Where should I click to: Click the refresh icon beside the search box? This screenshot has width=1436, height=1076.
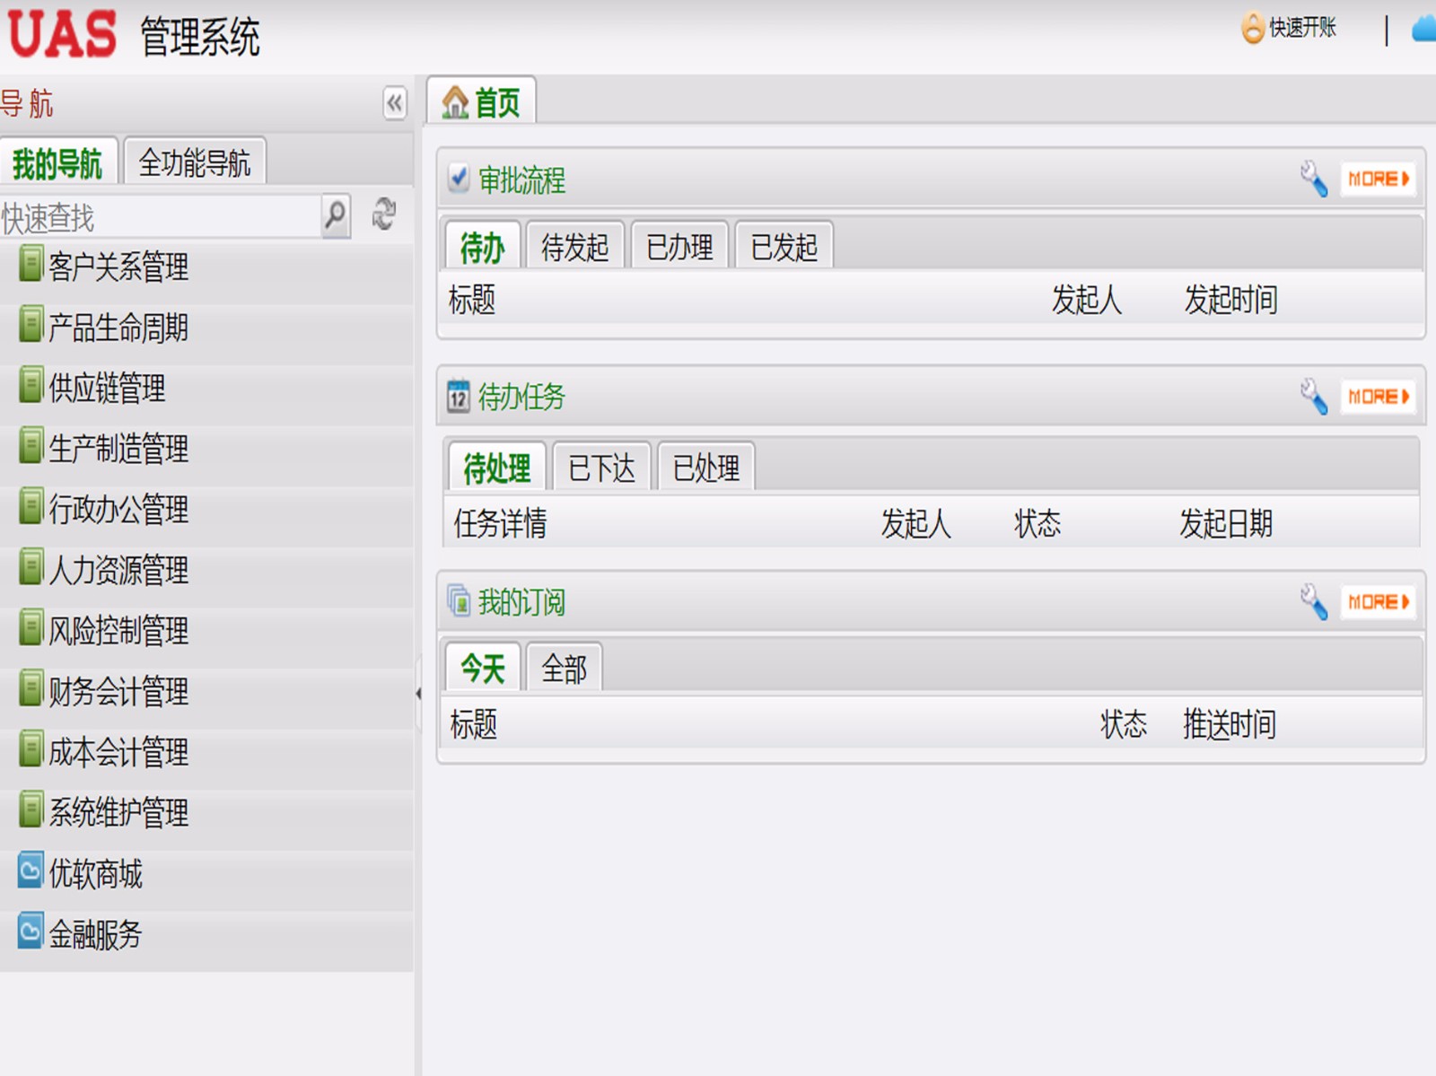coord(385,215)
